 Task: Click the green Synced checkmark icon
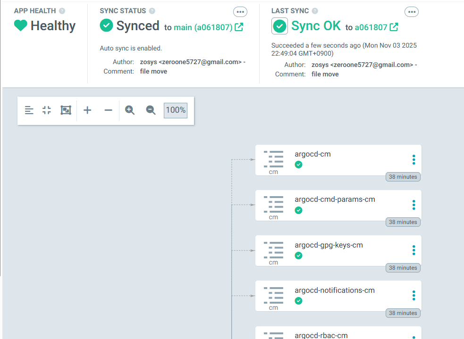pos(106,25)
